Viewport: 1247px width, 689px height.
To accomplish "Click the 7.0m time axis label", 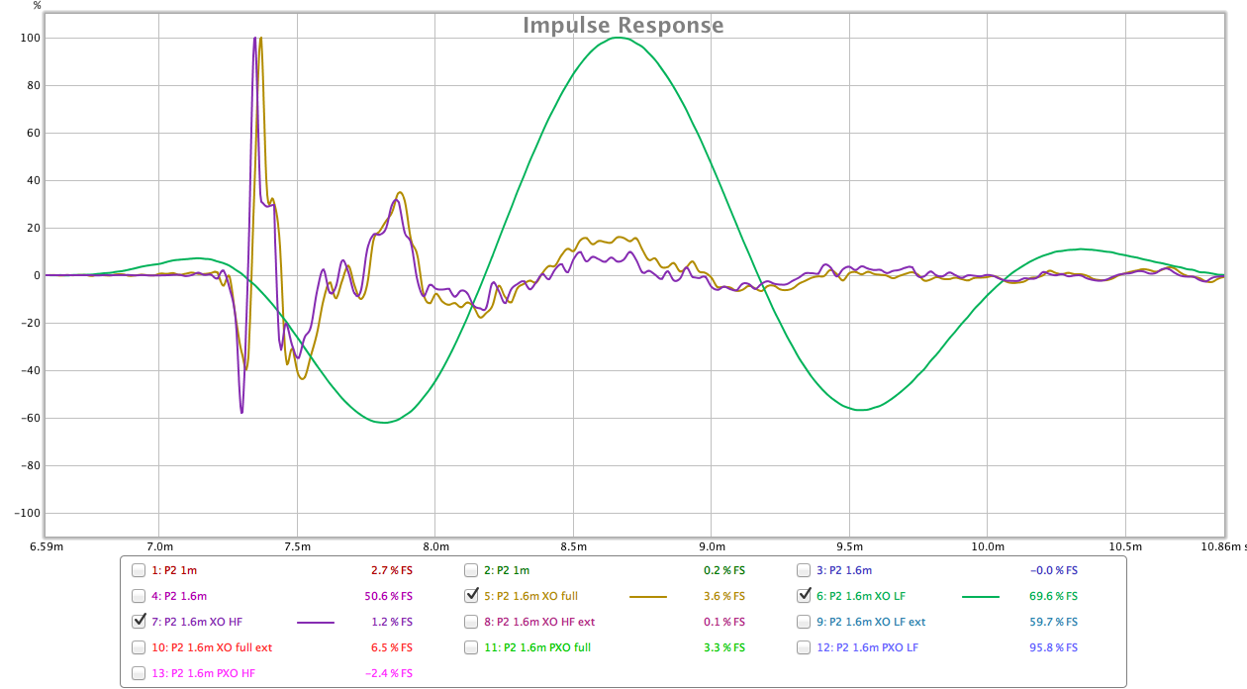I will coord(159,545).
